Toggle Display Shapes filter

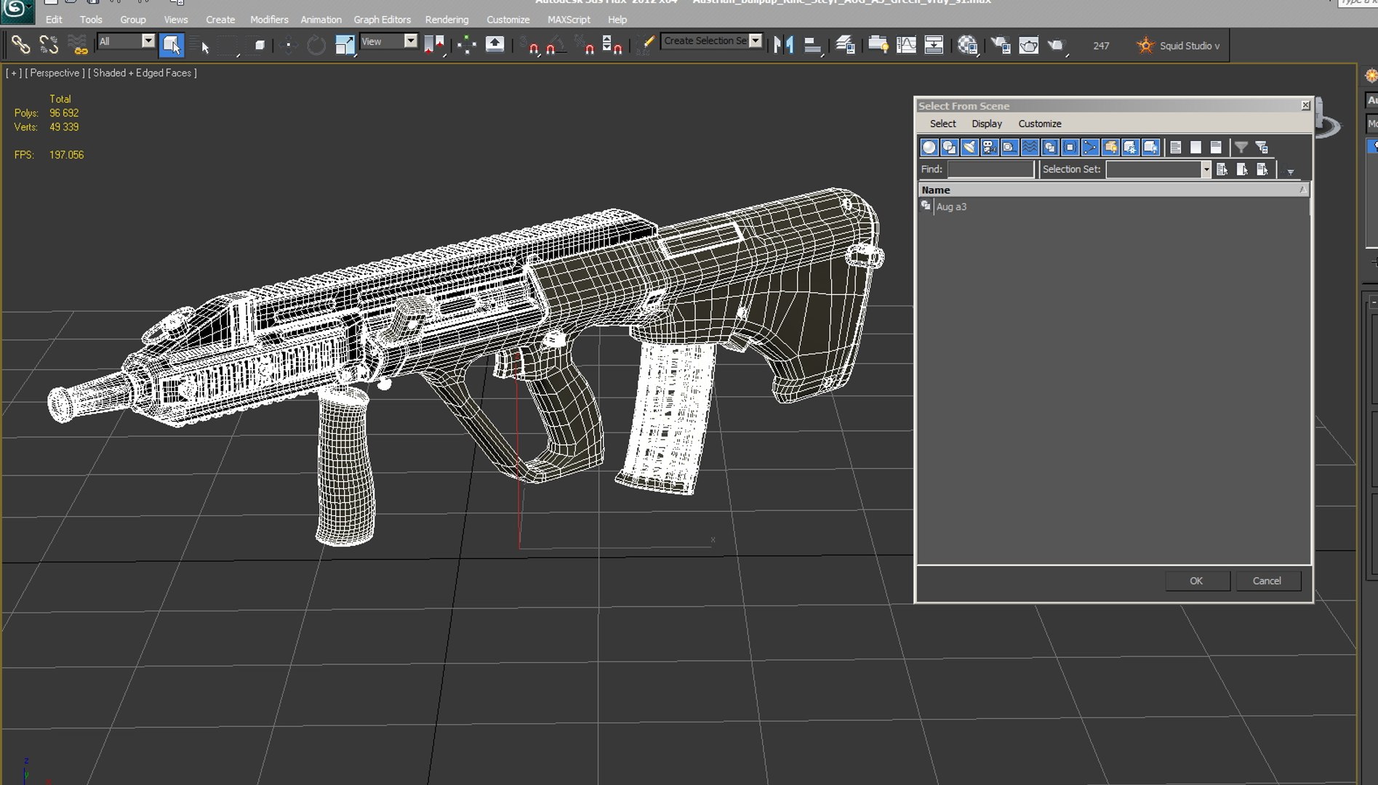[x=949, y=148]
